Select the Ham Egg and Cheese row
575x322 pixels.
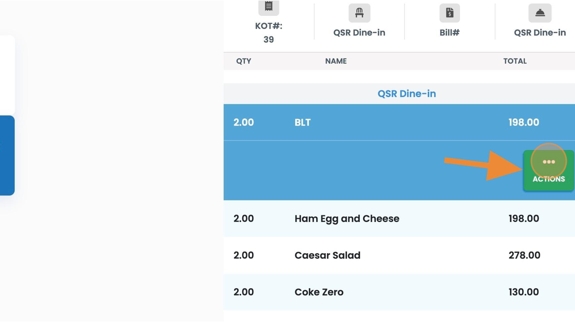[x=399, y=219]
